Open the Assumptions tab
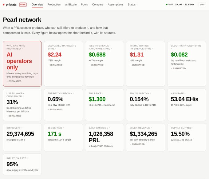The image size is (209, 179). (x=116, y=5)
